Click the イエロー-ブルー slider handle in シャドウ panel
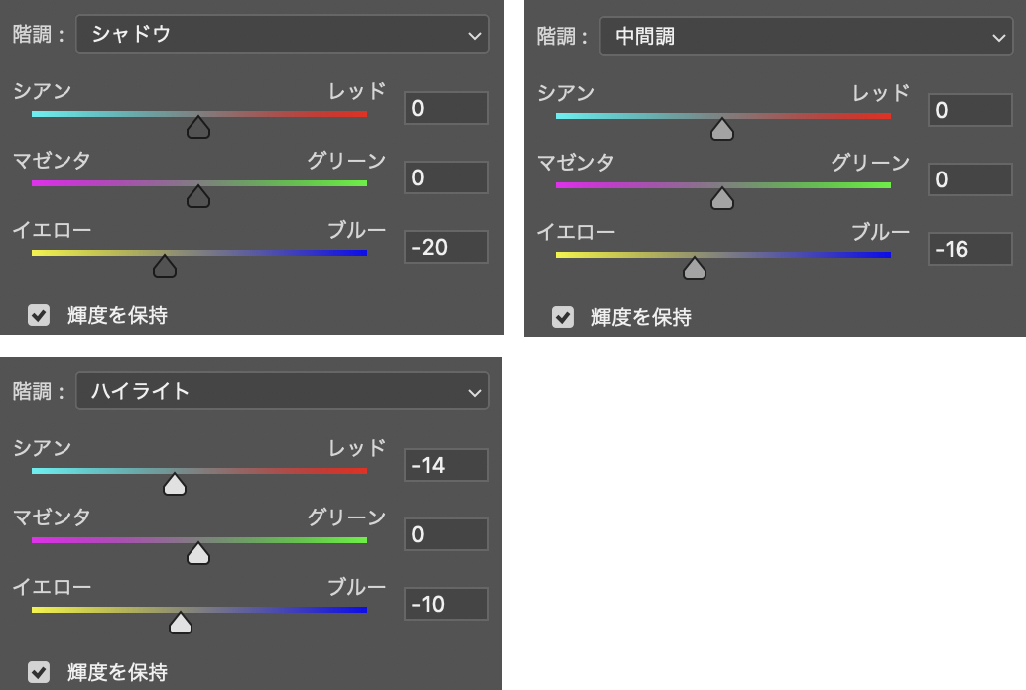 (165, 266)
